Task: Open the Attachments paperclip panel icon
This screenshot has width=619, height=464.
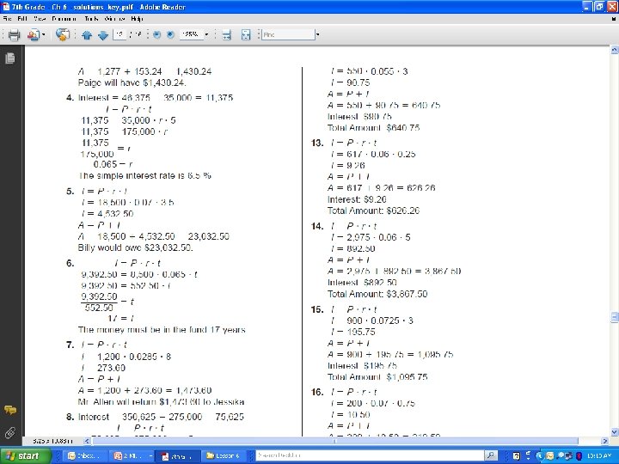Action: (10, 432)
